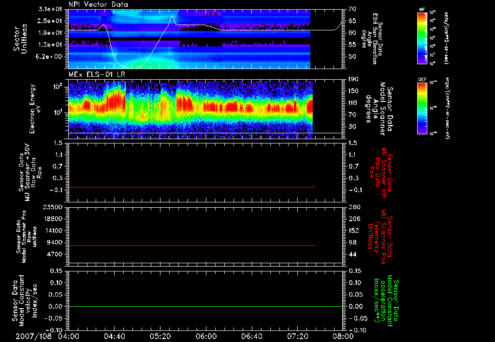Click the Electron Energy eV axis title
This screenshot has width=495, height=342.
pos(34,109)
